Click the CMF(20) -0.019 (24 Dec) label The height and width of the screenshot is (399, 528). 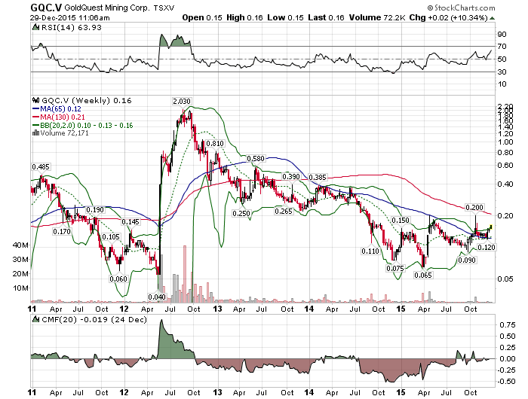tap(94, 319)
